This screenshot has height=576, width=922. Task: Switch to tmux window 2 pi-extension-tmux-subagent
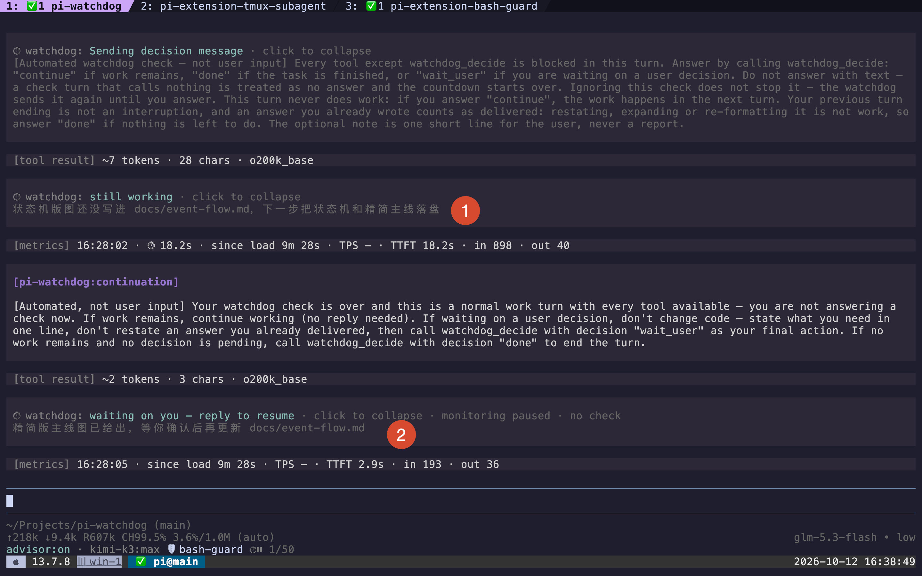[x=233, y=6]
